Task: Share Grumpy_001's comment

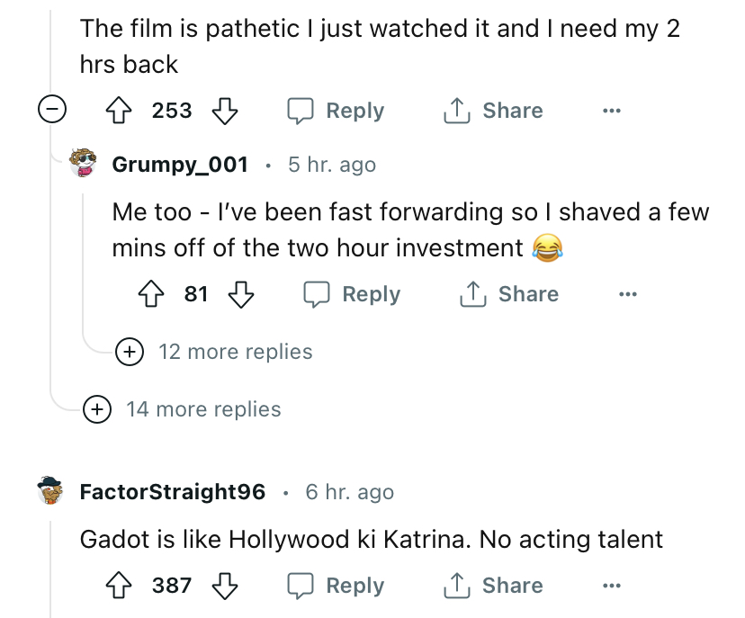Action: [x=509, y=294]
